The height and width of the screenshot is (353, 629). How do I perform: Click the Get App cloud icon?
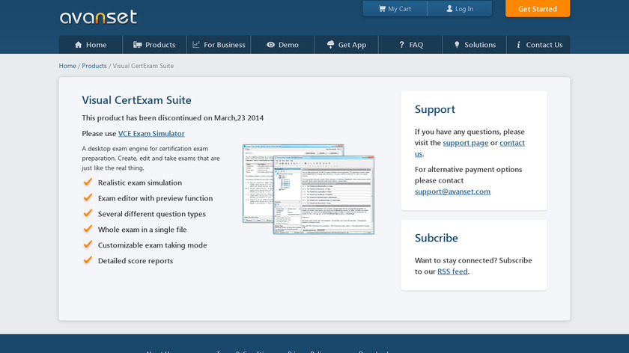pyautogui.click(x=330, y=44)
